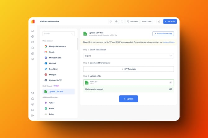
Task: Click the blue Upload button
Action: (128, 99)
